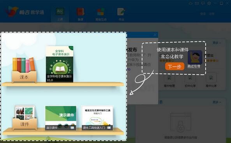Click the cloud icon in title bar
231x143 pixels.
(190, 3)
